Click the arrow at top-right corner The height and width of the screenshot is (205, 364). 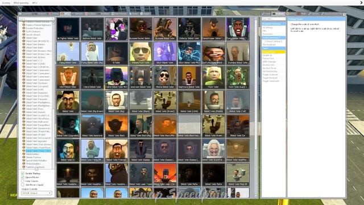tap(362, 2)
